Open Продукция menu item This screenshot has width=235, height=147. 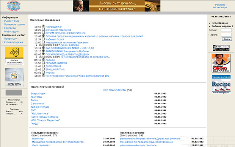11,39
